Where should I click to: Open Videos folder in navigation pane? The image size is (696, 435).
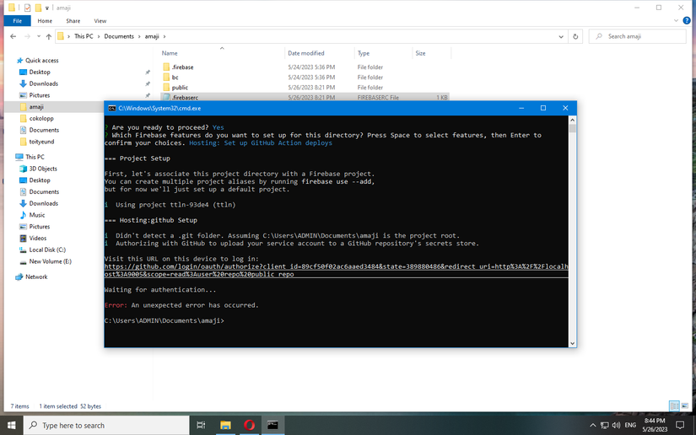(x=38, y=238)
